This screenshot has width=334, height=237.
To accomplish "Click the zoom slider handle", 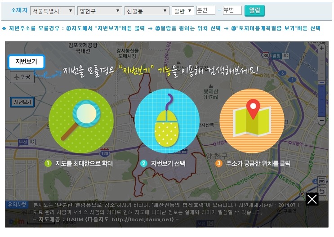I will (322, 82).
